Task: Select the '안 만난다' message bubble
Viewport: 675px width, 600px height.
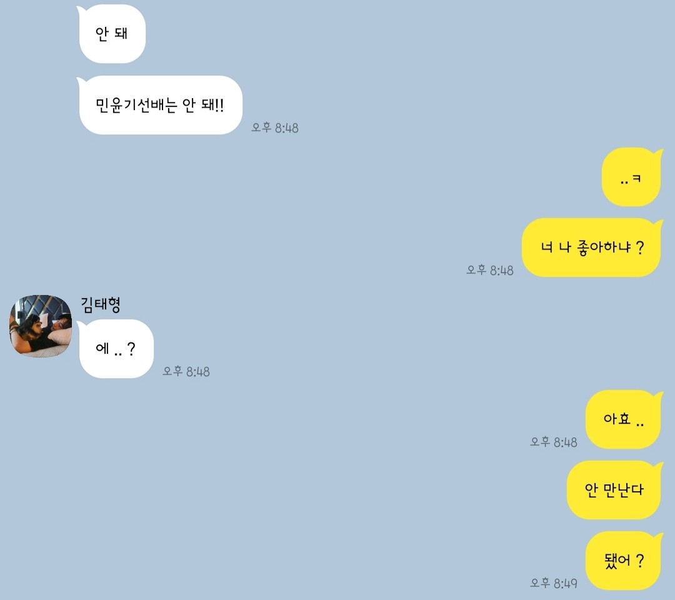Action: point(614,490)
